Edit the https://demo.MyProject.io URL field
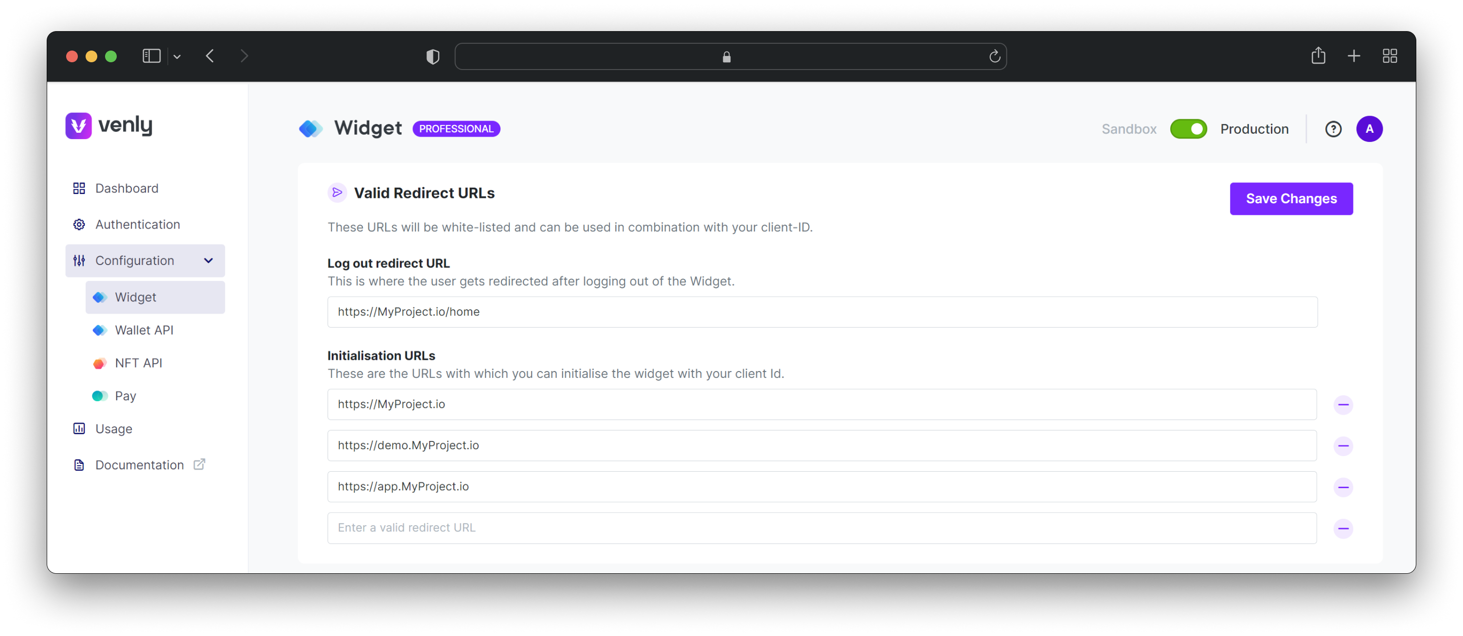Screen dimensions: 1463x636 (822, 445)
